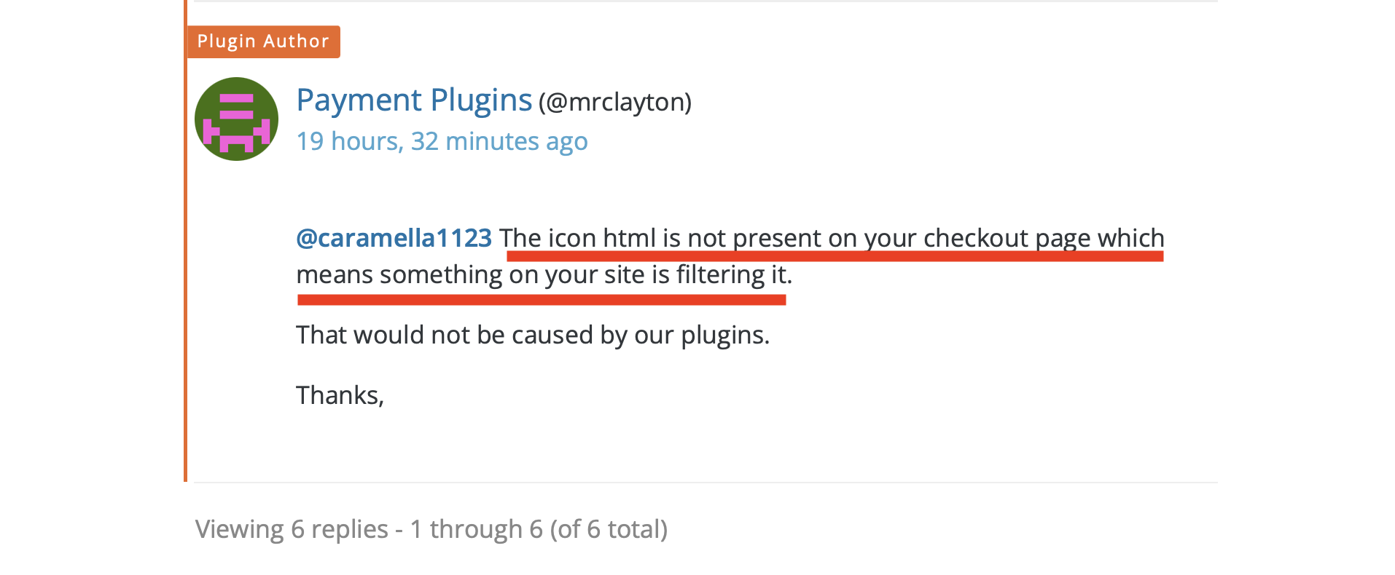1395x575 pixels.
Task: Click the 'Thanks,' sign-off line
Action: (x=340, y=395)
